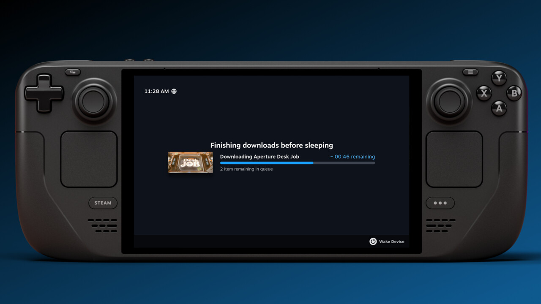Click the Aperture Desk Job thumbnail
The width and height of the screenshot is (541, 304).
[190, 163]
